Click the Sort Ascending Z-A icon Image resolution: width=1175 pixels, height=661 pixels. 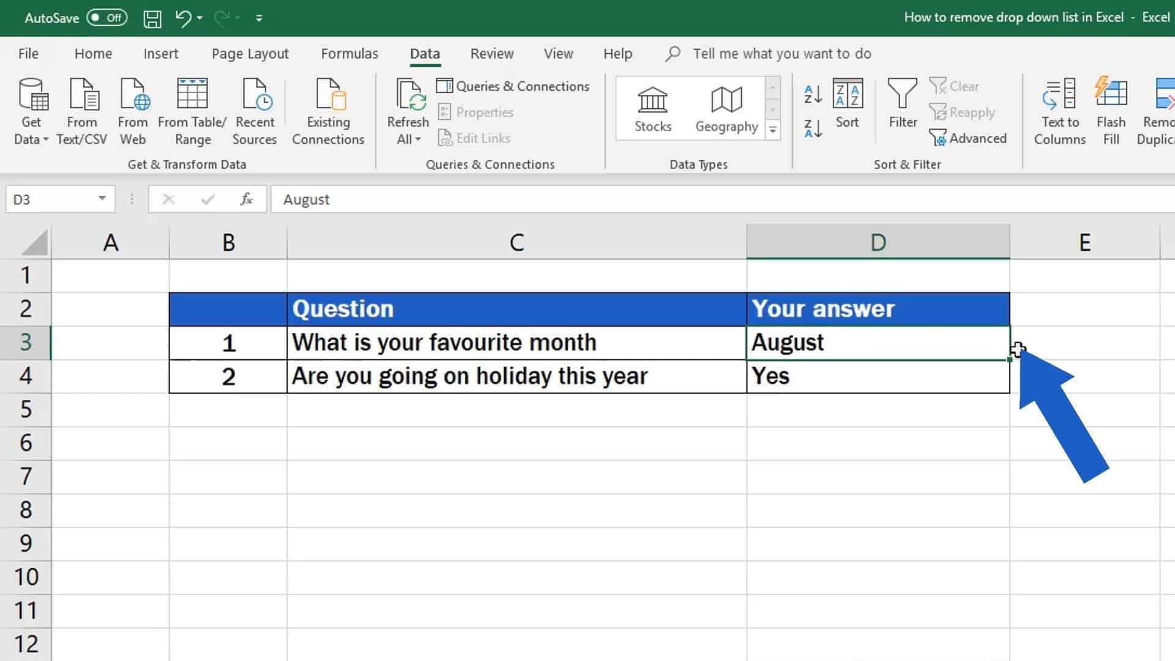point(812,129)
